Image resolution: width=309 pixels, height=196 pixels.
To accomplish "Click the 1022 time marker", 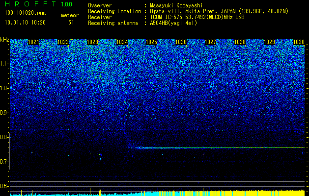I will [63, 42].
